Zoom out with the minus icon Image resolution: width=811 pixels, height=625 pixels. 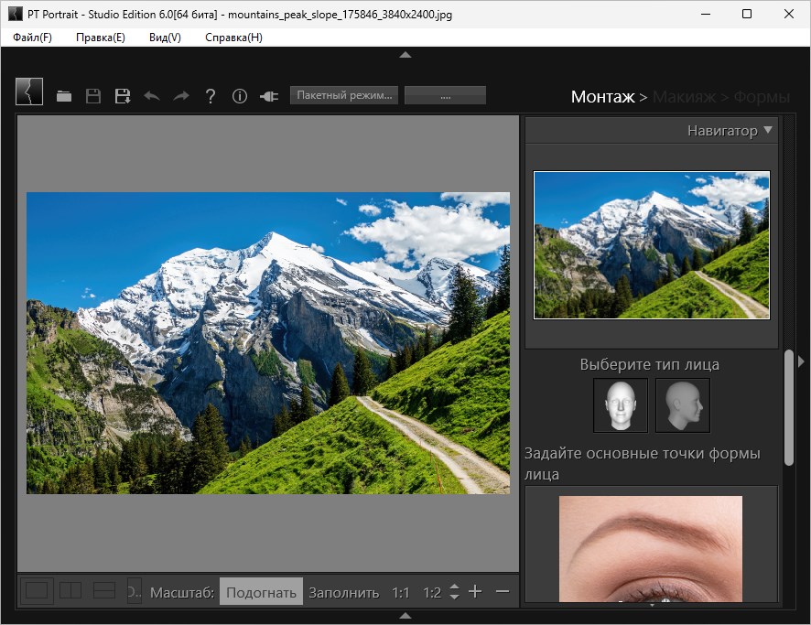(502, 592)
